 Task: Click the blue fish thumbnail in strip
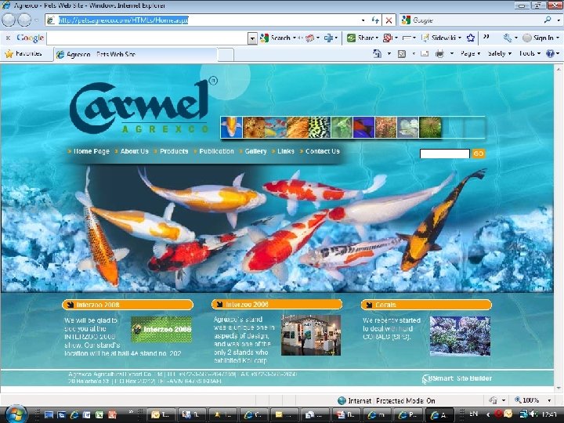(x=363, y=128)
